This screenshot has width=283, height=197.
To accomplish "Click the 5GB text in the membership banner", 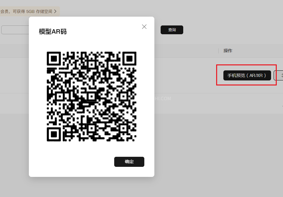I will click(x=30, y=11).
